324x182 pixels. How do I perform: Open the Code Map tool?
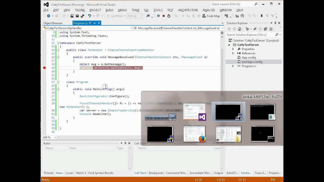pyautogui.click(x=211, y=16)
